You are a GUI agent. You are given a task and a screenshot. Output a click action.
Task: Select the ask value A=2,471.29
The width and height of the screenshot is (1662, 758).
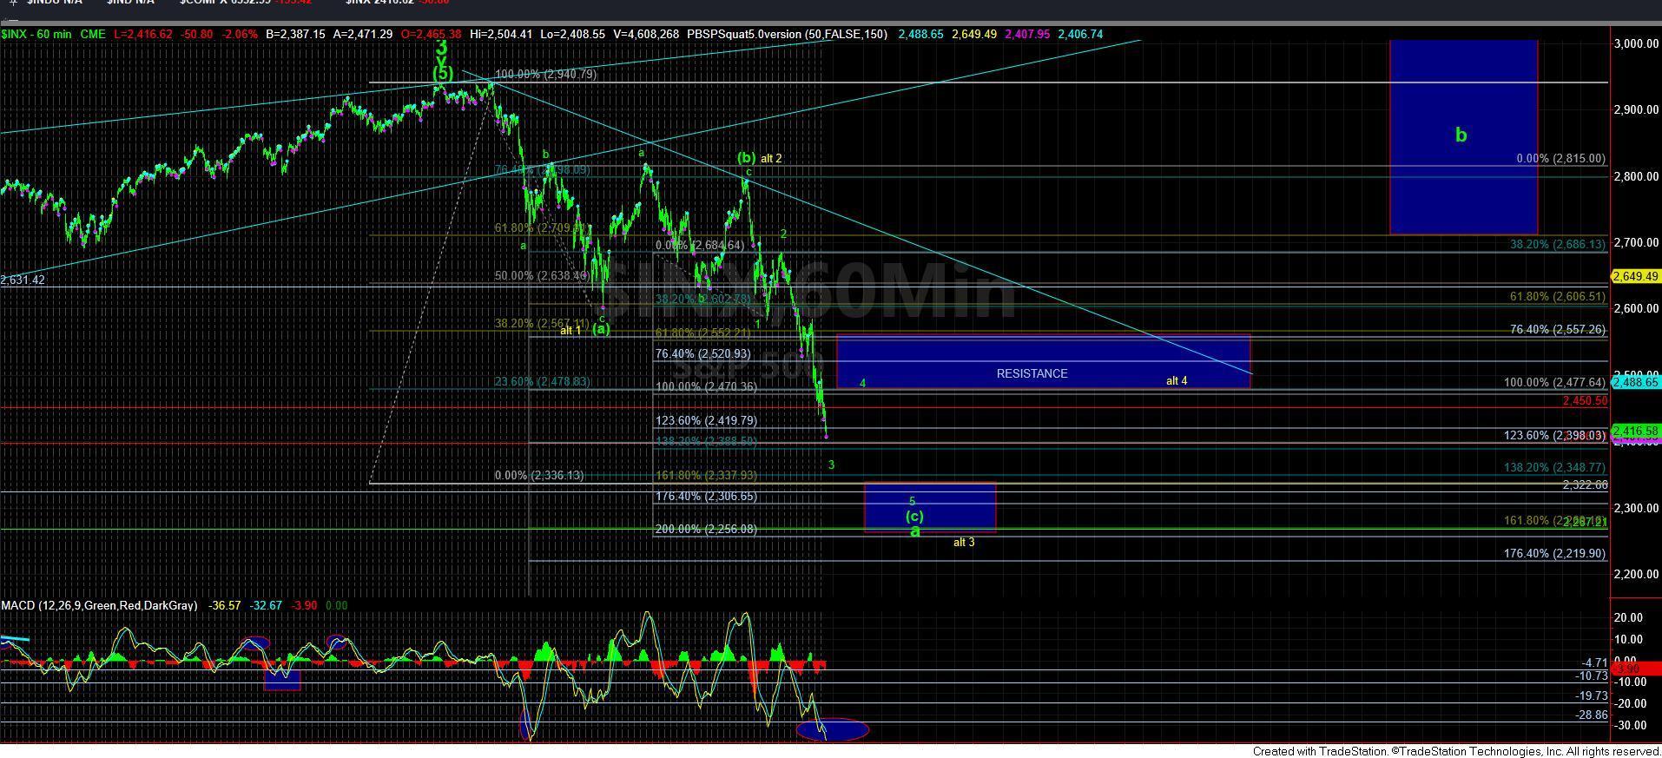(x=365, y=35)
